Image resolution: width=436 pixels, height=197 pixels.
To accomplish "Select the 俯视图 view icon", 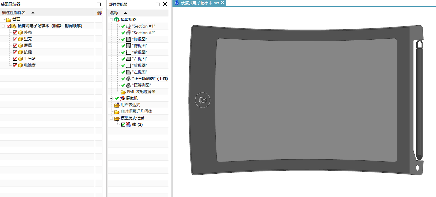I will tap(129, 46).
